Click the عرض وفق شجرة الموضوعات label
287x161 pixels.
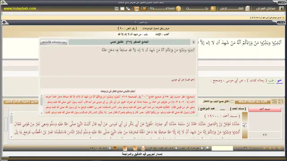(x=156, y=29)
